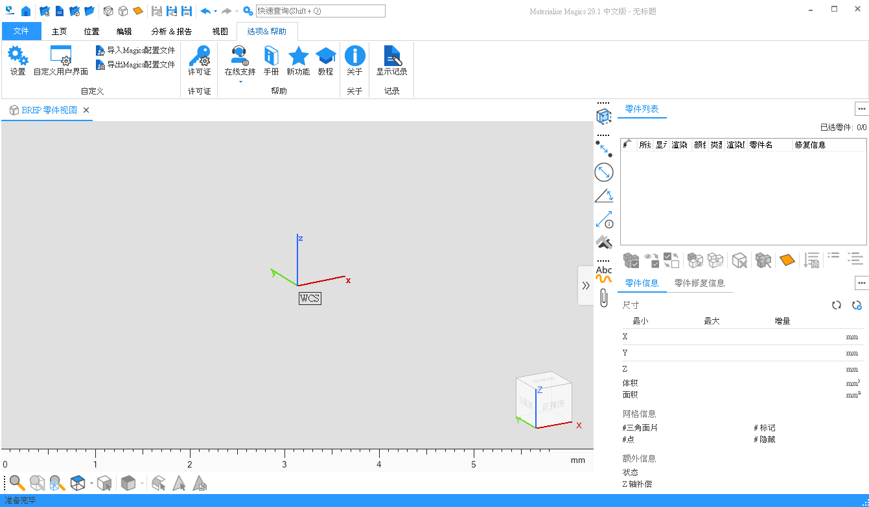Image resolution: width=869 pixels, height=507 pixels.
Task: Open the 文件 menu
Action: (x=21, y=31)
